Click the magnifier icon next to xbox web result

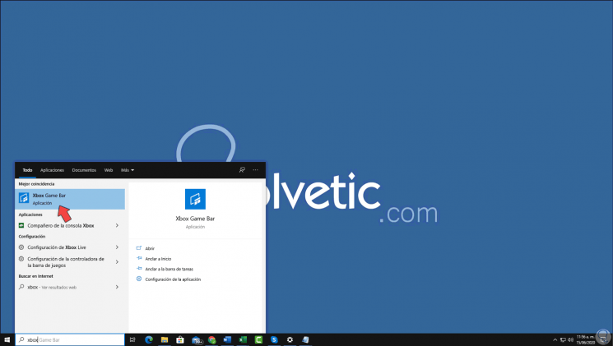(x=21, y=287)
